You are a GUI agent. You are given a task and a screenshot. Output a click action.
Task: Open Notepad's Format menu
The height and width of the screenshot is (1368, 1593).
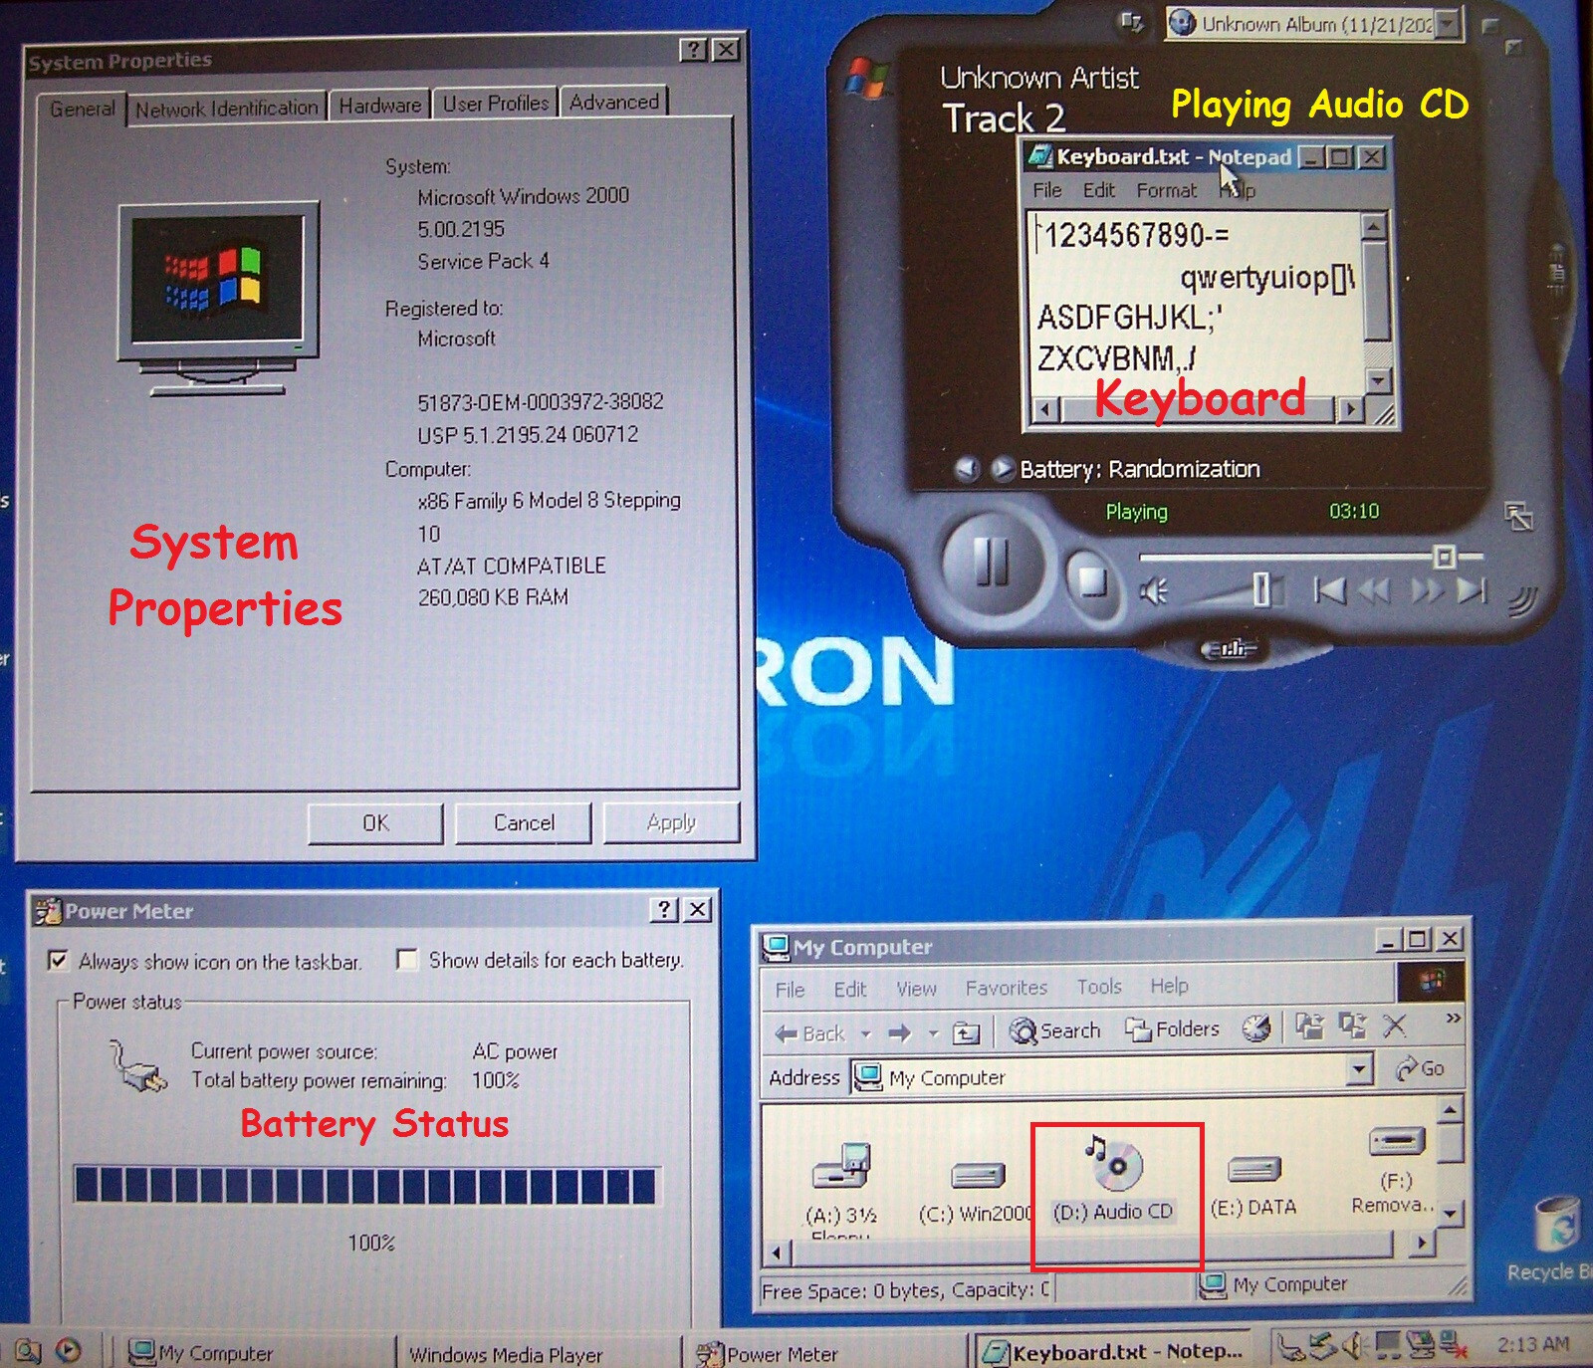click(x=1167, y=190)
